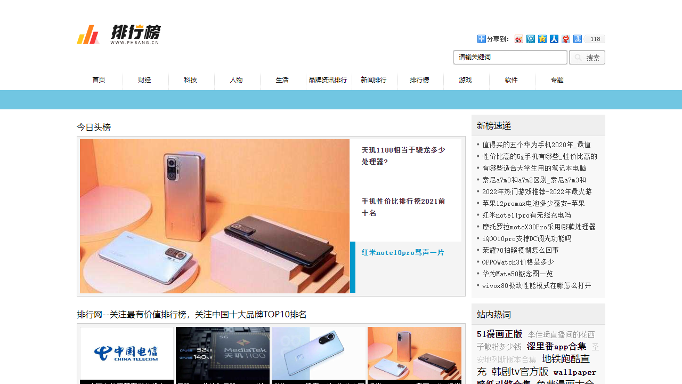Open the 生活 nav tab
Screen dimensions: 682x384
point(282,80)
